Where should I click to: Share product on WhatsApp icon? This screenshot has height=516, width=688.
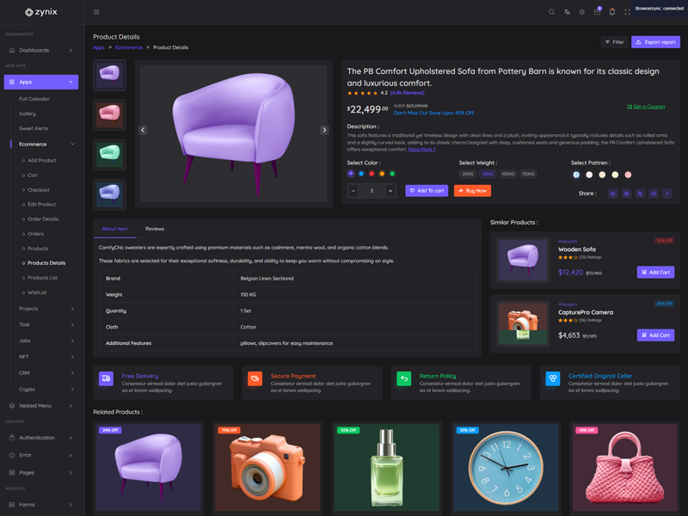[x=613, y=193]
